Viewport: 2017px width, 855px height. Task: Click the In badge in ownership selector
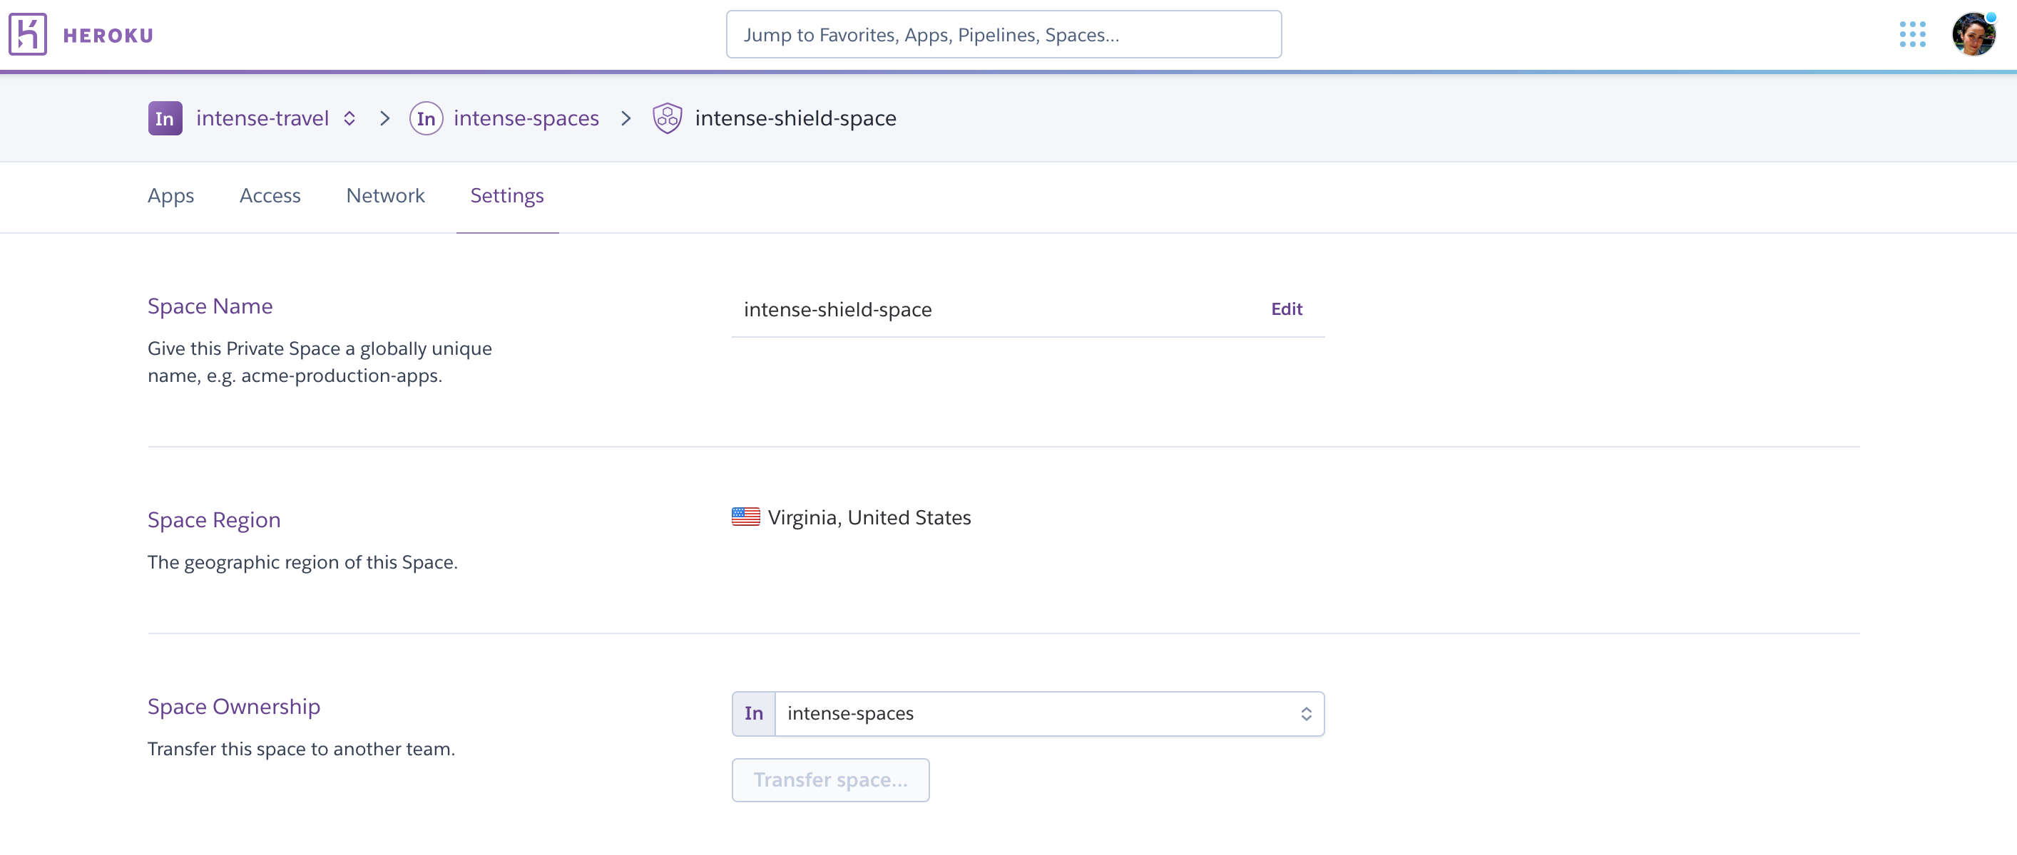[x=753, y=713]
